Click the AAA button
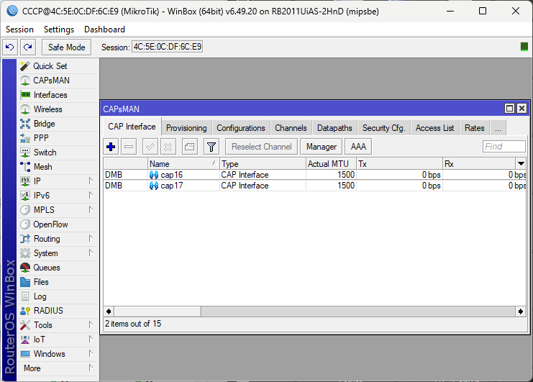The image size is (533, 382). (358, 147)
